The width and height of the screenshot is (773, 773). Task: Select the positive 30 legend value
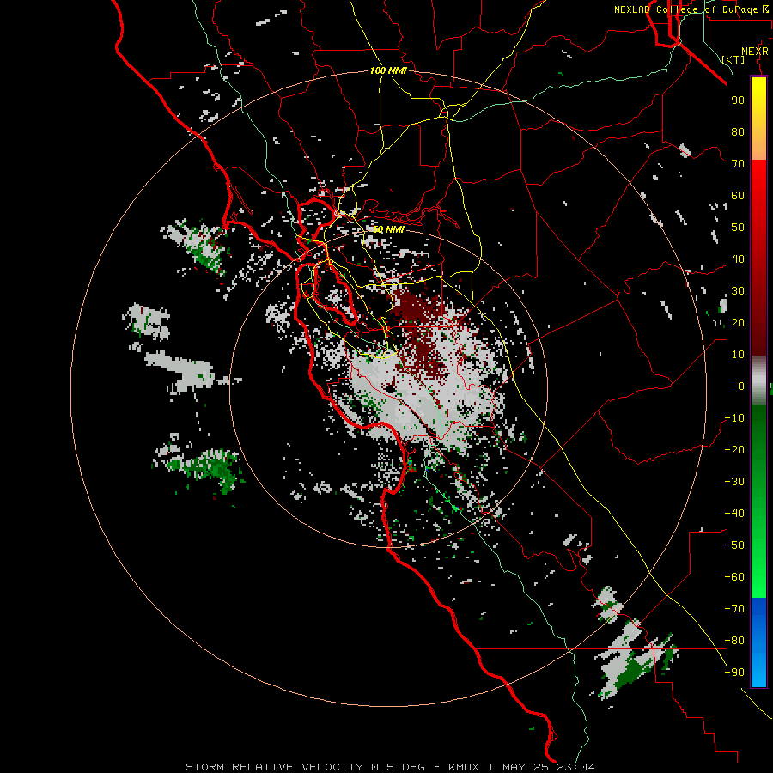[738, 291]
